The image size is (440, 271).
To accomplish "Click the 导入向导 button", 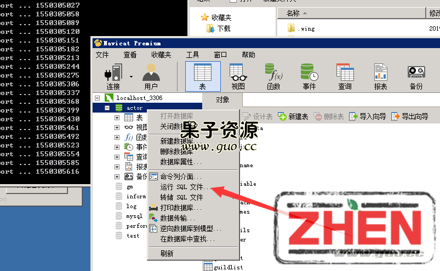I will [x=368, y=116].
